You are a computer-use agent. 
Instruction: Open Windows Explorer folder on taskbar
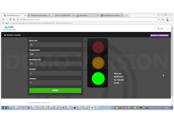click(17, 108)
